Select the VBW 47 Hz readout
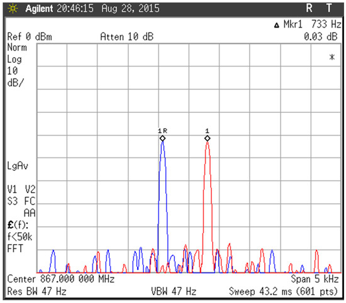Viewport: 346px width, 303px height. pyautogui.click(x=174, y=291)
